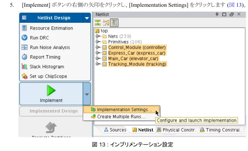248x151 pixels.
Task: Switch to the Netlist tab
Action: tap(143, 130)
